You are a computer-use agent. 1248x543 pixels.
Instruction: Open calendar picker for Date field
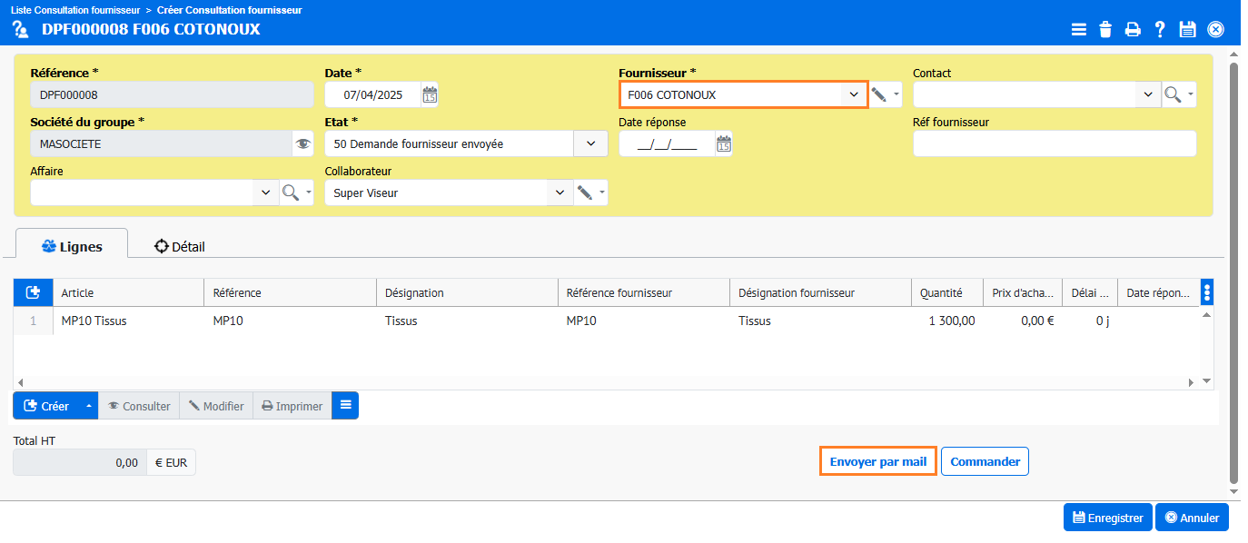[430, 94]
